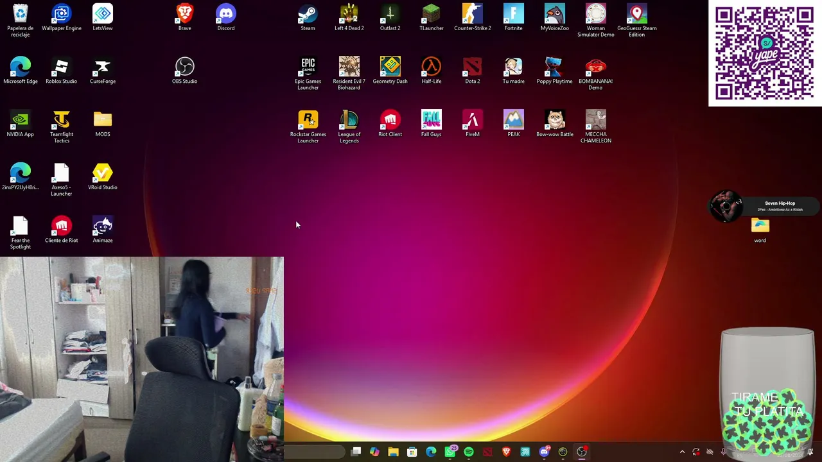The height and width of the screenshot is (462, 822).
Task: Open Copilot from the taskbar
Action: pos(374,452)
